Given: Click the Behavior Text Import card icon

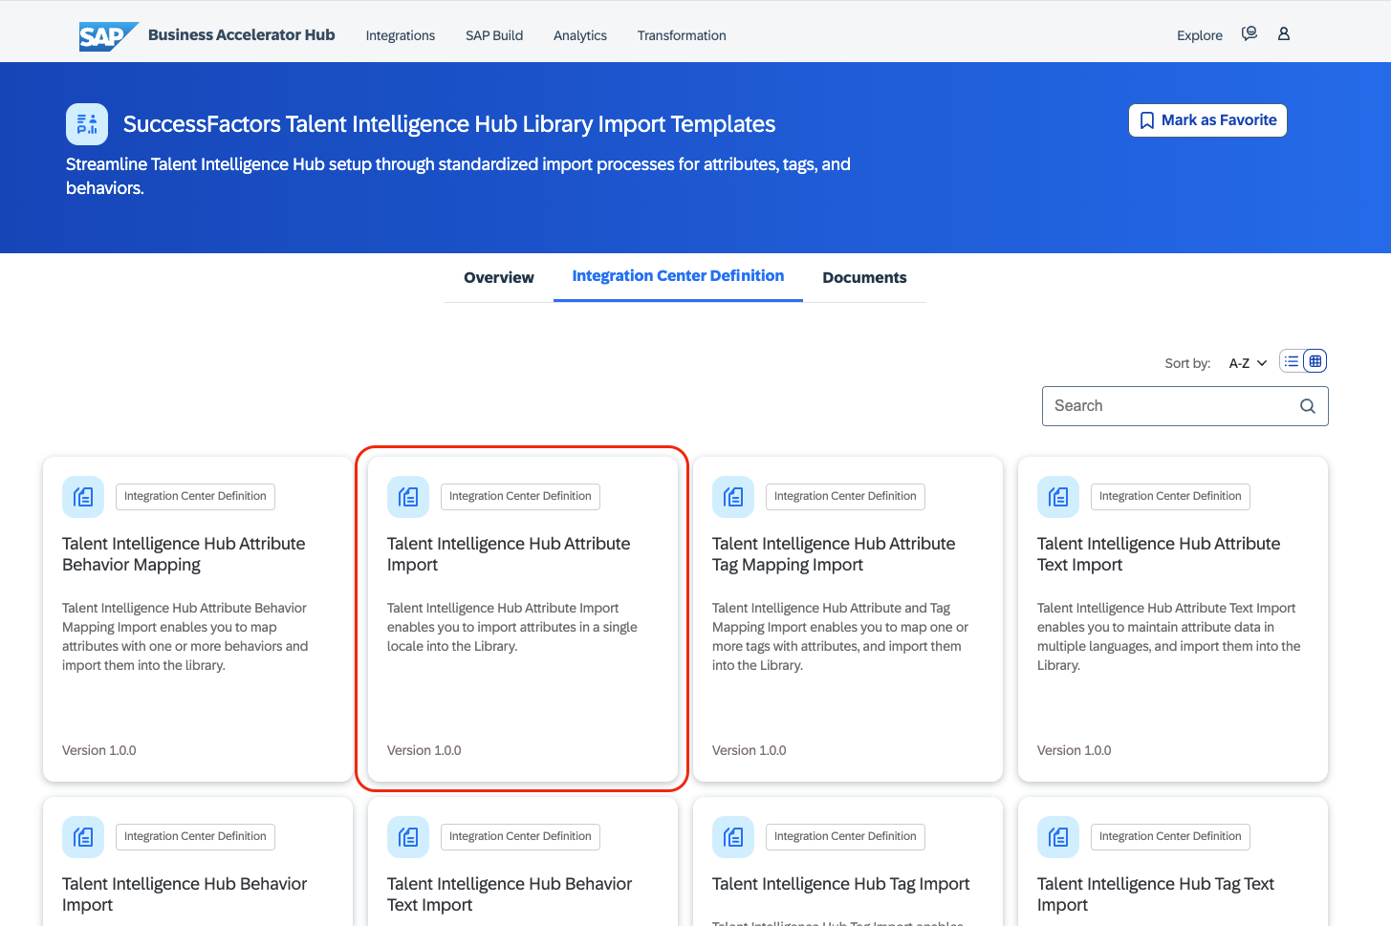Looking at the screenshot, I should coord(408,837).
